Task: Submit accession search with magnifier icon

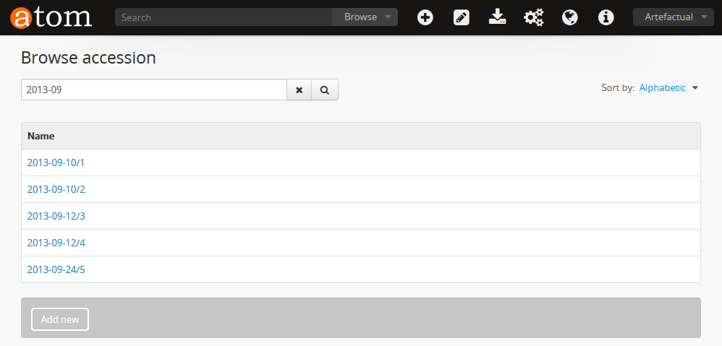Action: point(325,90)
